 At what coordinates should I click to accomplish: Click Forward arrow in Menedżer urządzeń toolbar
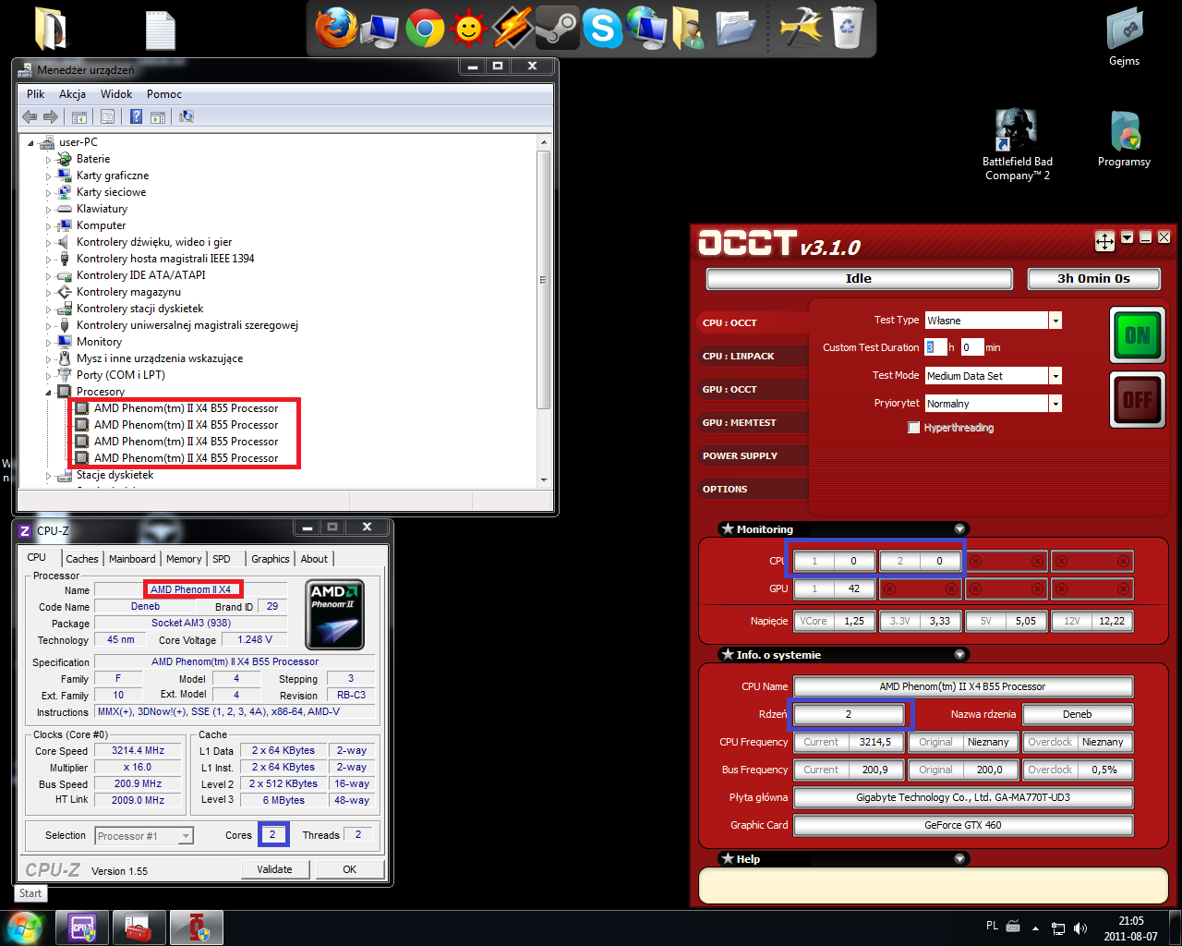click(x=50, y=116)
